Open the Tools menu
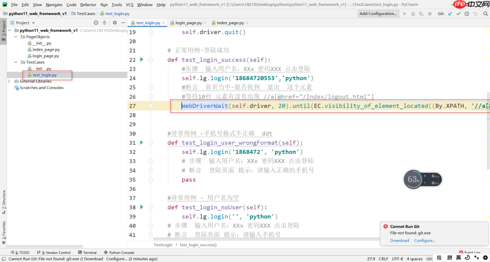490x262 pixels. tap(117, 5)
